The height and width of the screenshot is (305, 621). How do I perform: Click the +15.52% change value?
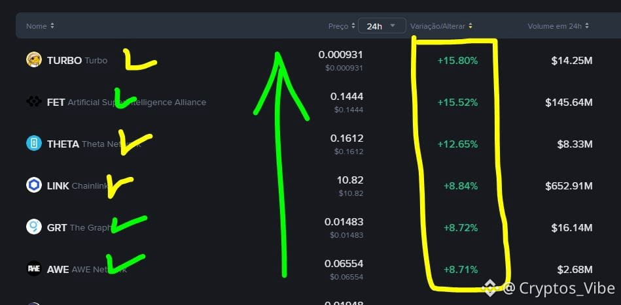click(x=457, y=103)
